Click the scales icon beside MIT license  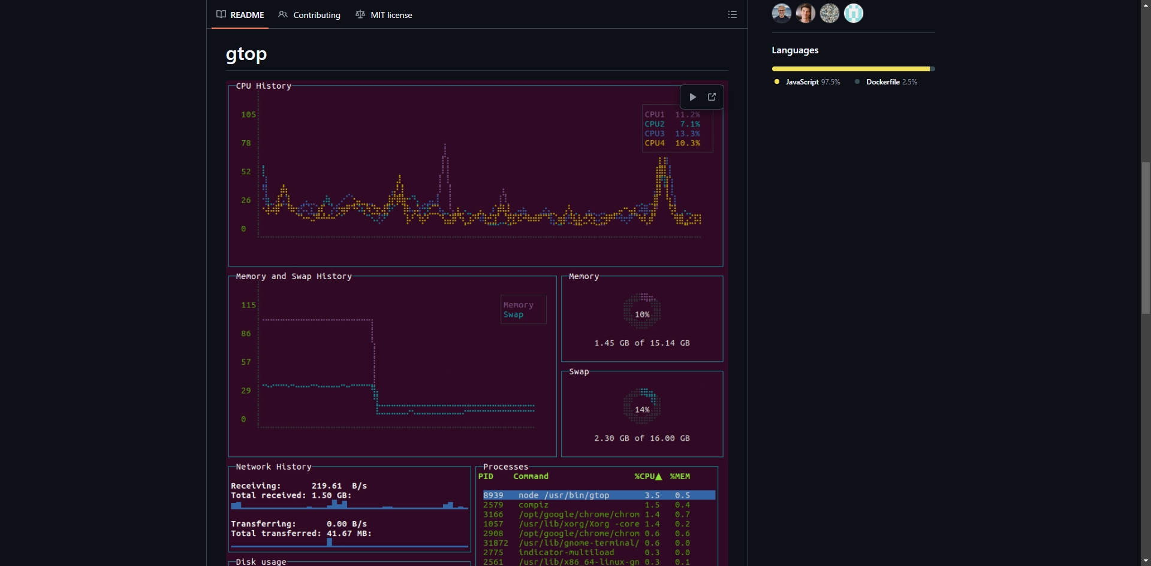360,14
